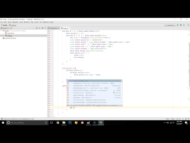Click the run with coverage icon

pos(184,25)
